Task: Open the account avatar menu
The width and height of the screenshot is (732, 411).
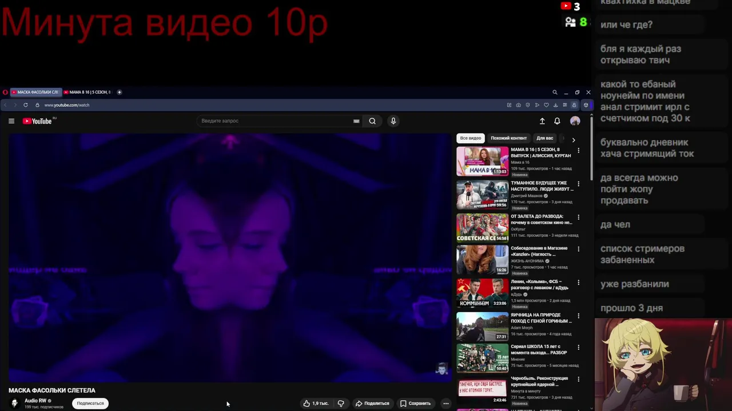Action: coord(575,121)
